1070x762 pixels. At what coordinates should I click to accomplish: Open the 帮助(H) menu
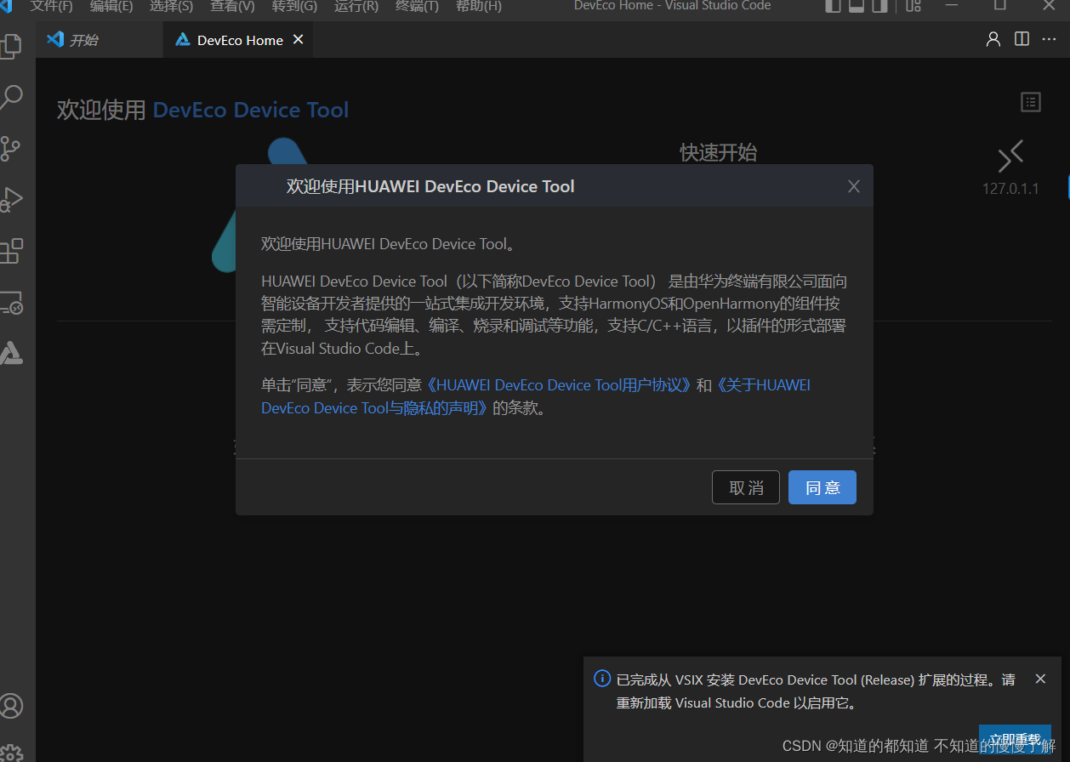[478, 6]
